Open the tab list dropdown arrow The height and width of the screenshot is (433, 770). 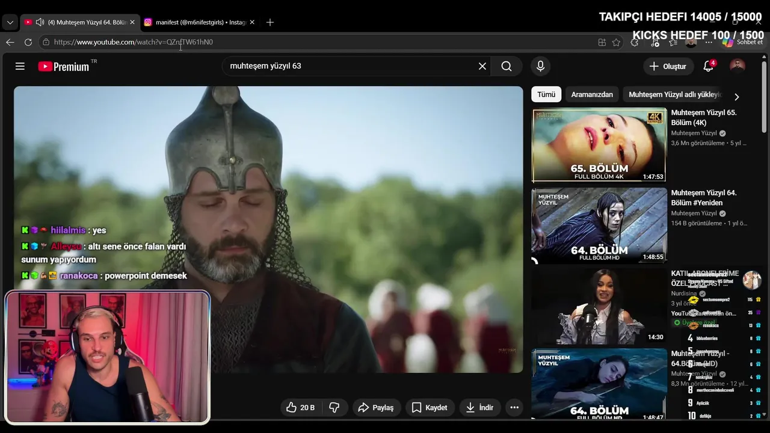[10, 22]
